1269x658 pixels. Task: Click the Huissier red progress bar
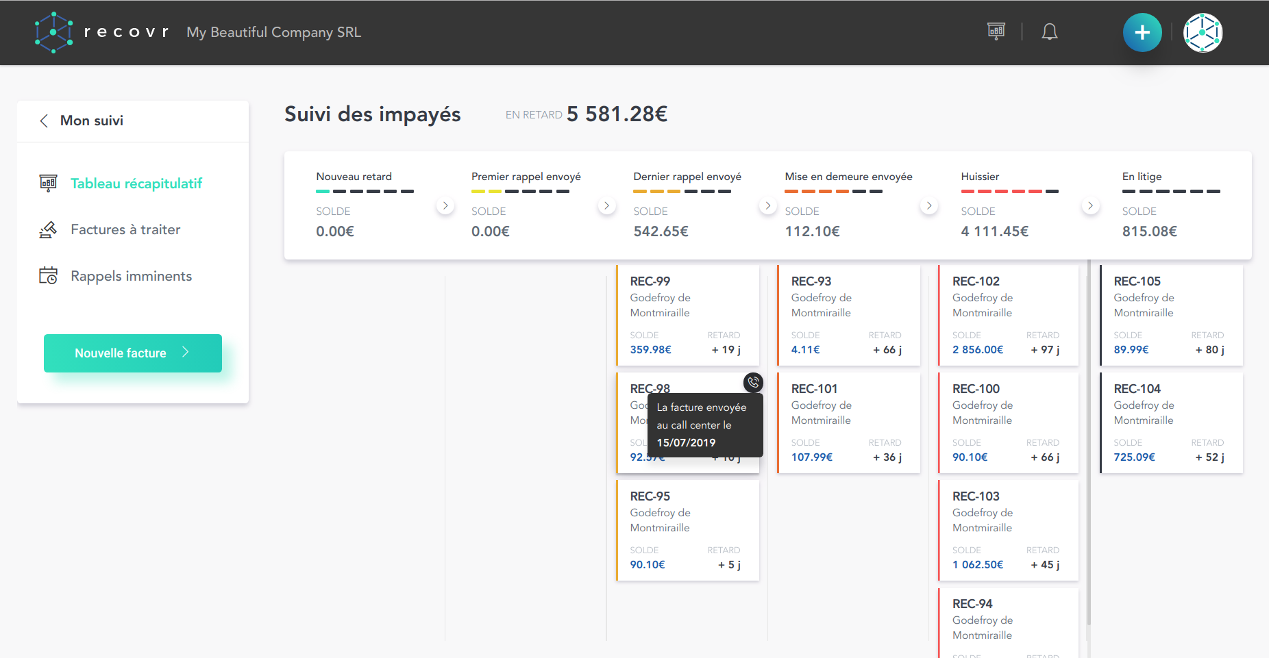click(1009, 192)
